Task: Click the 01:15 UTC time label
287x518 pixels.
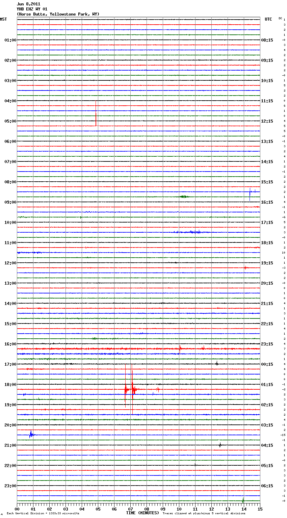Action: coord(267,385)
